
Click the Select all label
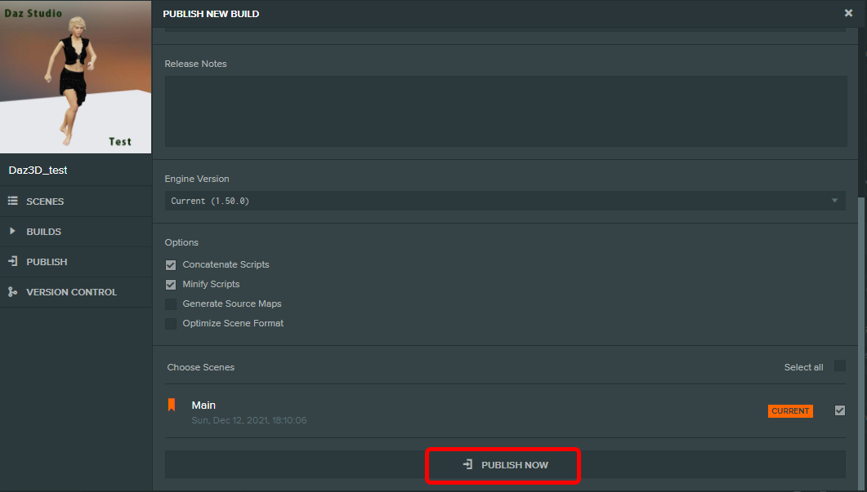[x=803, y=367]
